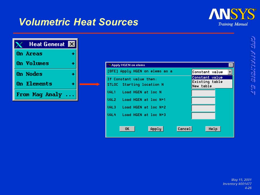
Task: Click page number '4-26'
Action: (x=248, y=188)
